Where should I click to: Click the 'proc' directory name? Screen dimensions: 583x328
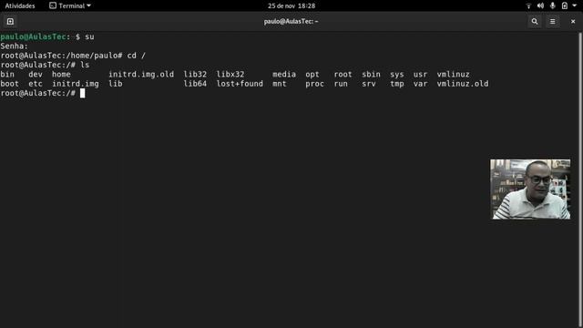(314, 84)
